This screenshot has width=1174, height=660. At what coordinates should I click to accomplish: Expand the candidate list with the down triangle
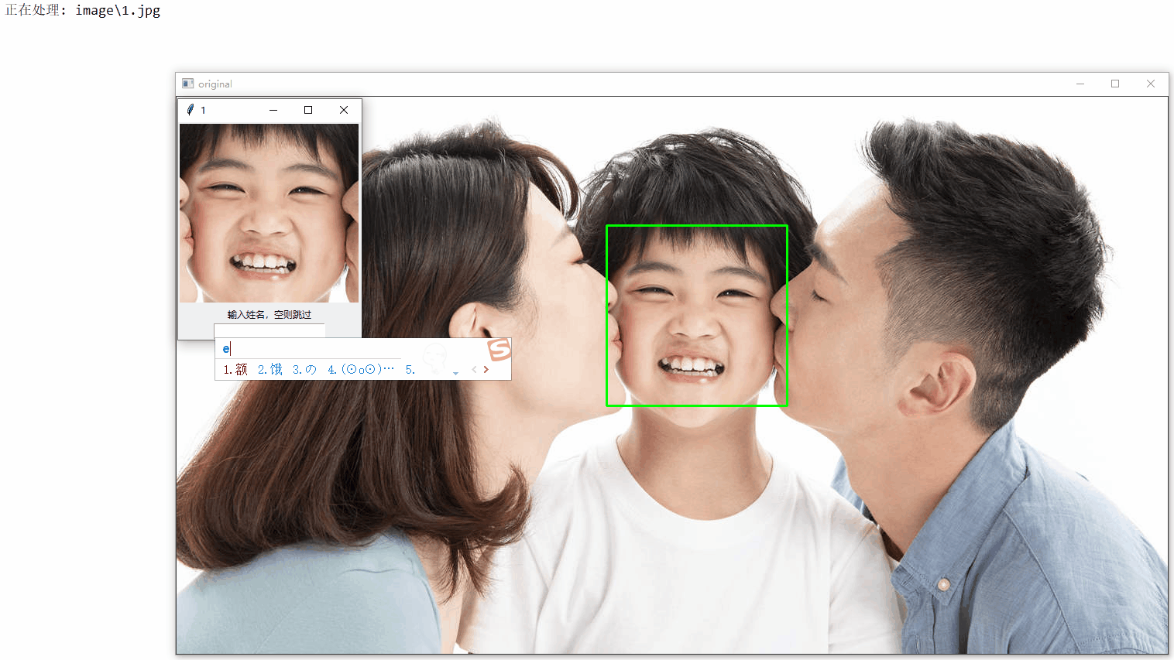(455, 372)
